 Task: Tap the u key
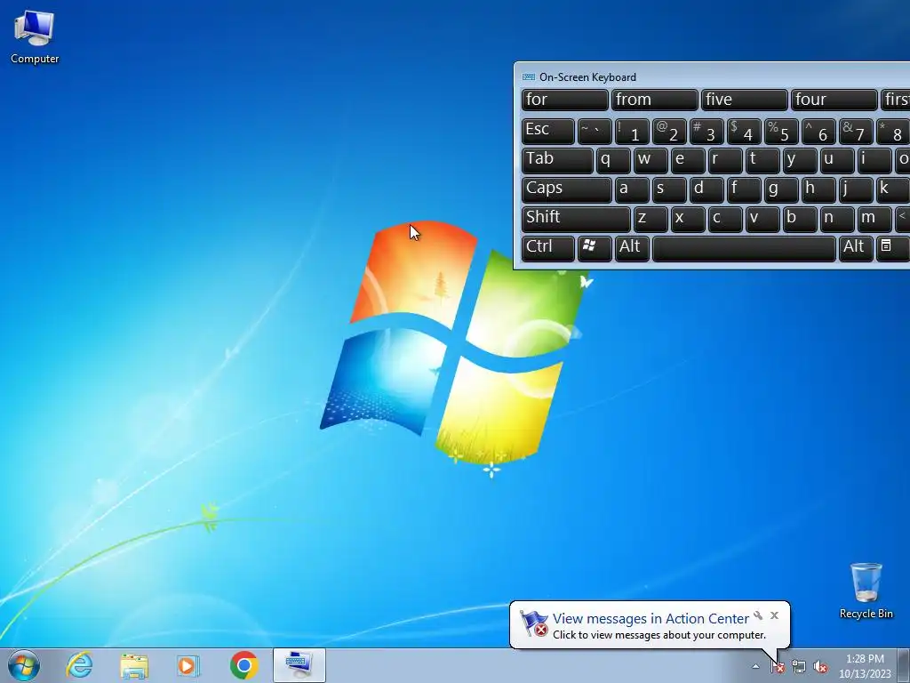837,161
